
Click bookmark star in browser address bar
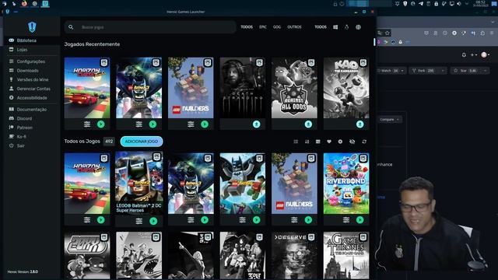(388, 33)
